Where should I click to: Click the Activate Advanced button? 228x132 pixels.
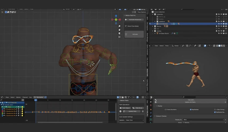click(134, 20)
